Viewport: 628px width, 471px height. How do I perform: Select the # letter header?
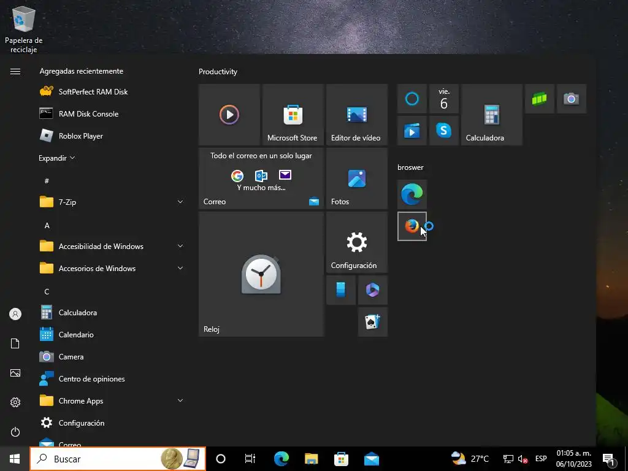coord(47,181)
